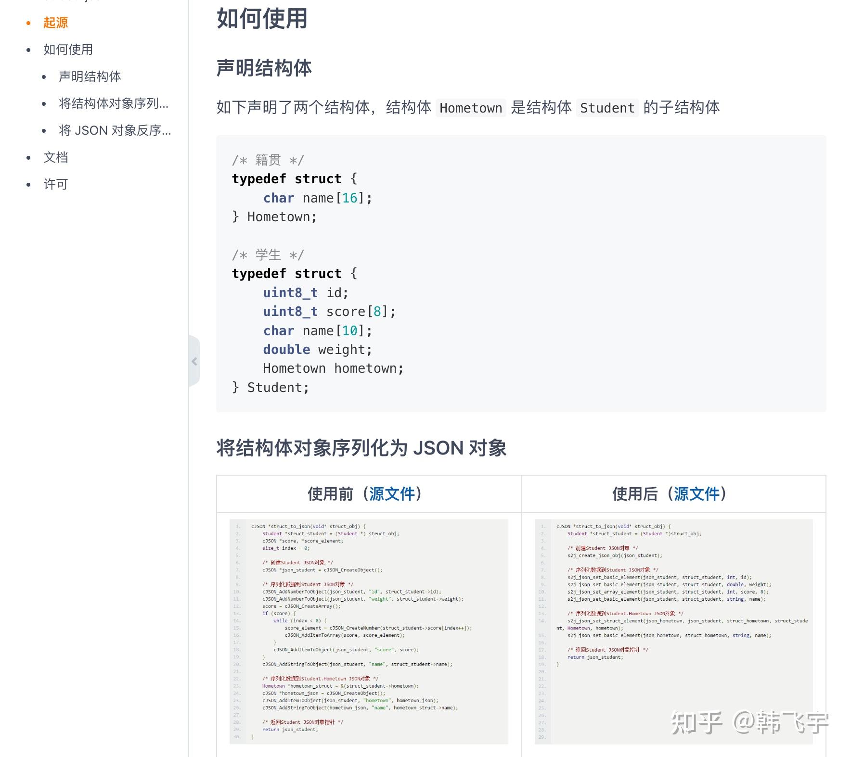Select the Student inline code label
The width and height of the screenshot is (851, 757).
click(607, 108)
